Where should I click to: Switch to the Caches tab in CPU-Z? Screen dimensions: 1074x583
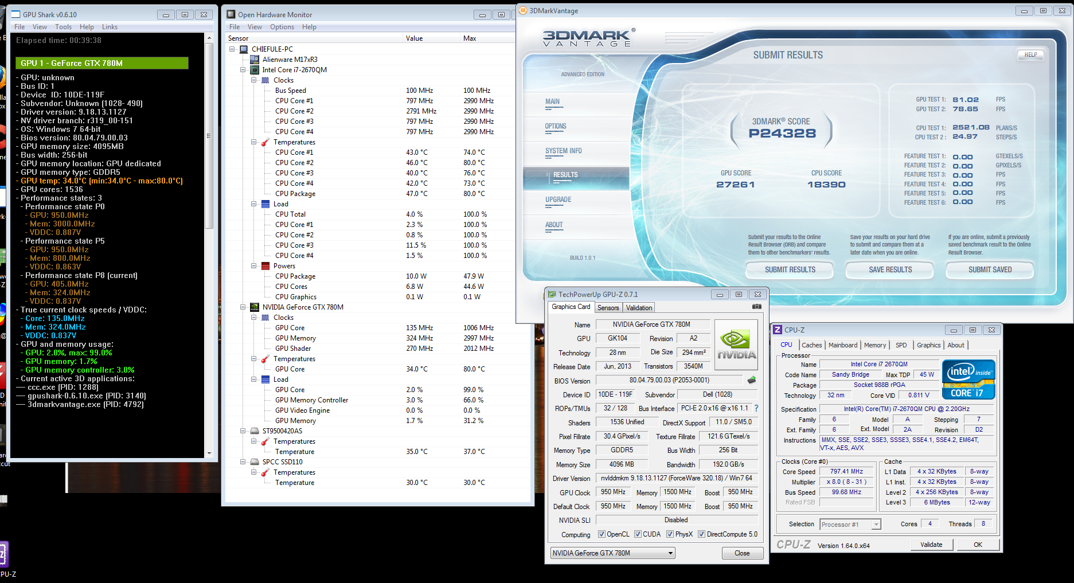point(812,345)
